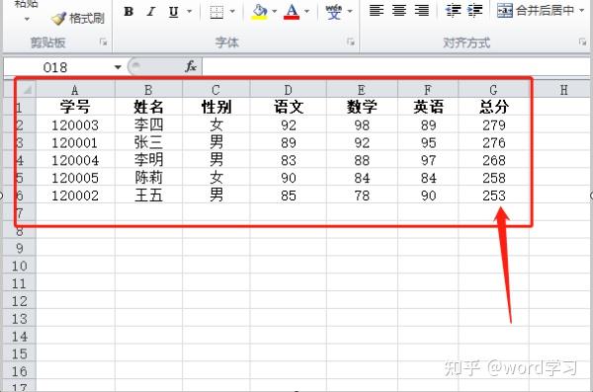
Task: Select column D header
Action: tap(289, 90)
